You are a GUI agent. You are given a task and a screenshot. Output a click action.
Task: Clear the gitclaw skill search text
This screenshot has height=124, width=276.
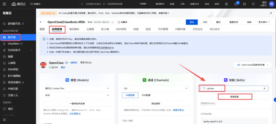coord(264,88)
